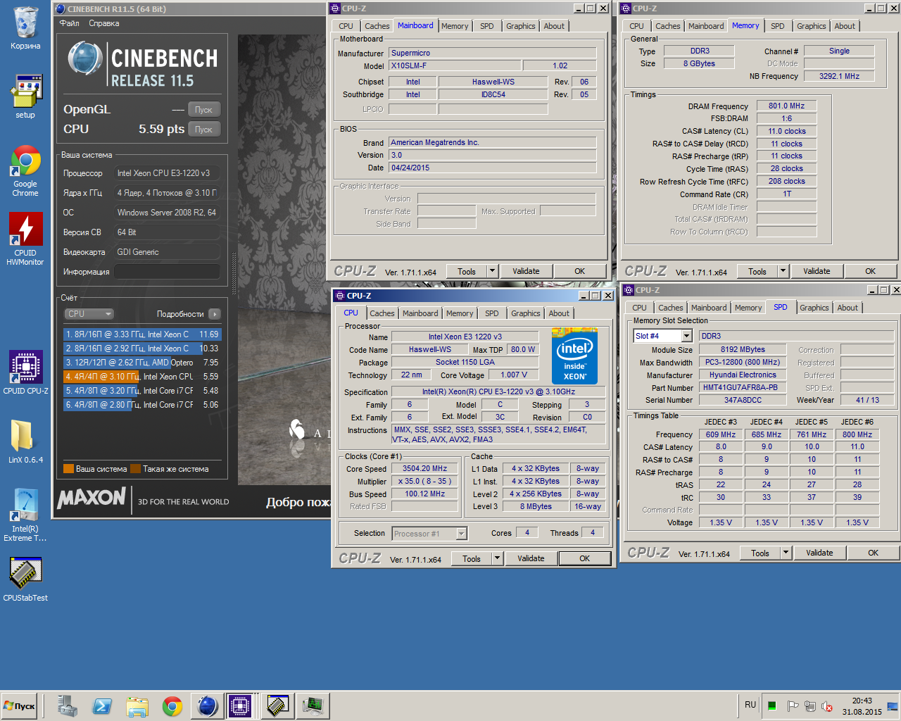Open the setup desktop icon
The height and width of the screenshot is (721, 901).
(25, 96)
